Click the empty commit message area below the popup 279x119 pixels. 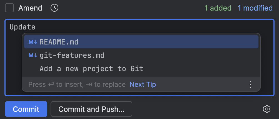(x=139, y=94)
